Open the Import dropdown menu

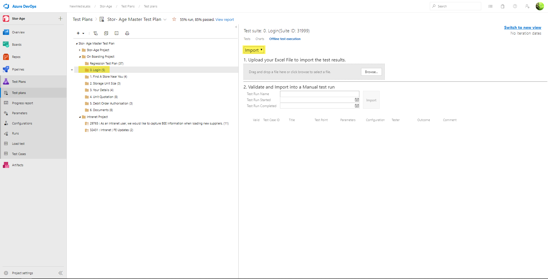[x=254, y=50]
